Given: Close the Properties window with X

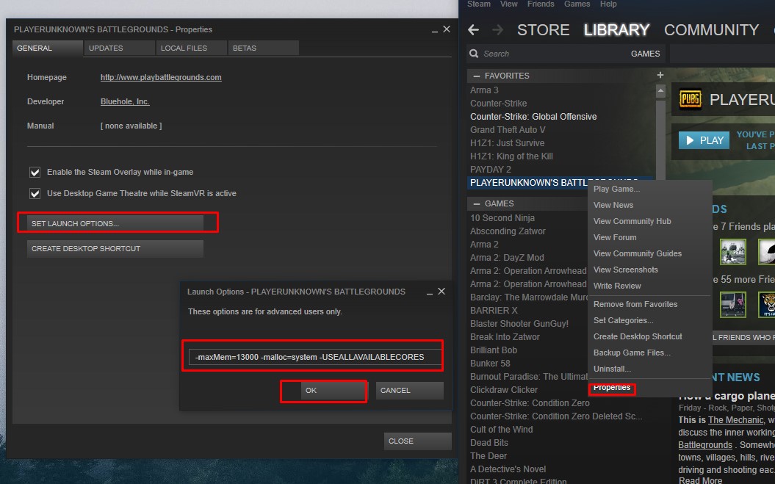Looking at the screenshot, I should click(447, 29).
